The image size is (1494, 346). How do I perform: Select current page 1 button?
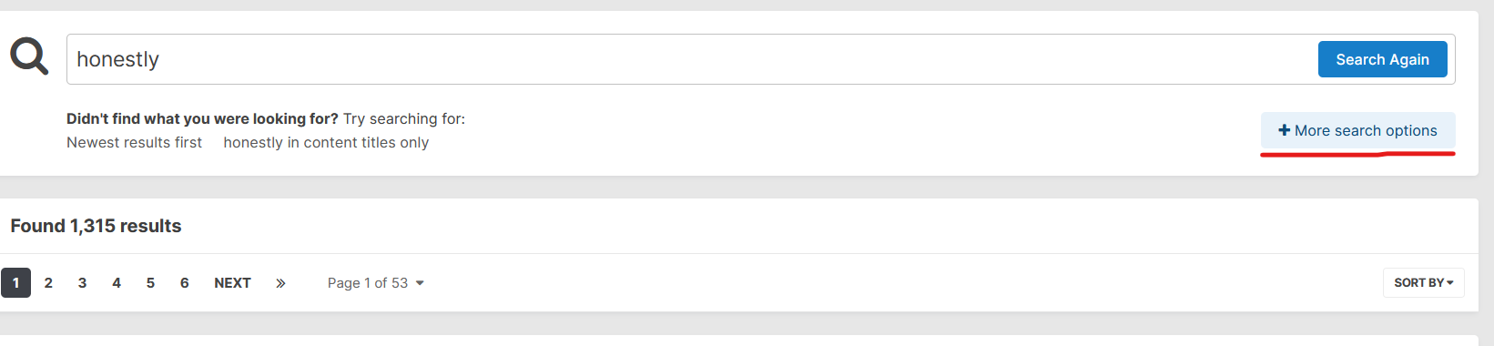[15, 283]
